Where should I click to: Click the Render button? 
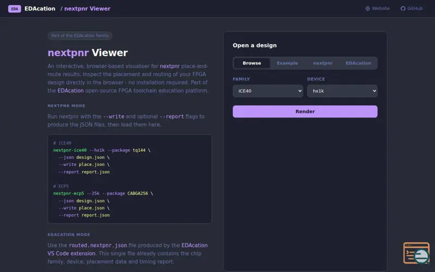click(305, 112)
